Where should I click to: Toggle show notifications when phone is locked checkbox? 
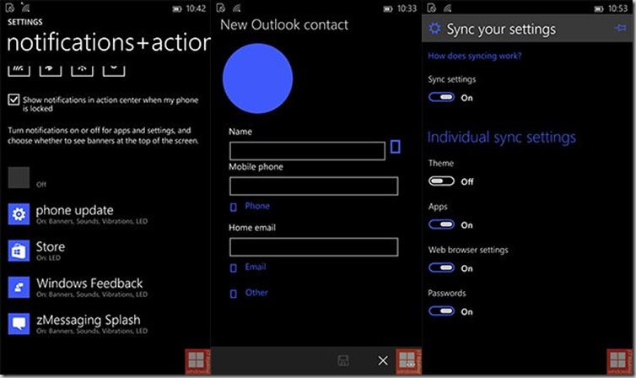click(13, 100)
